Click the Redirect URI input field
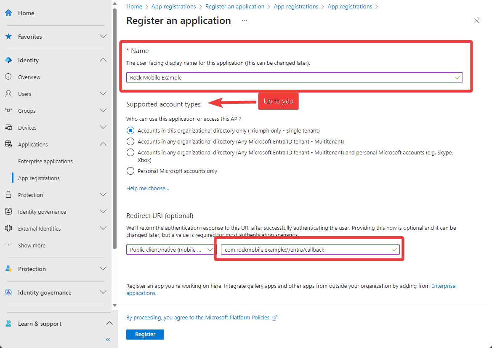This screenshot has height=348, width=492. 310,250
